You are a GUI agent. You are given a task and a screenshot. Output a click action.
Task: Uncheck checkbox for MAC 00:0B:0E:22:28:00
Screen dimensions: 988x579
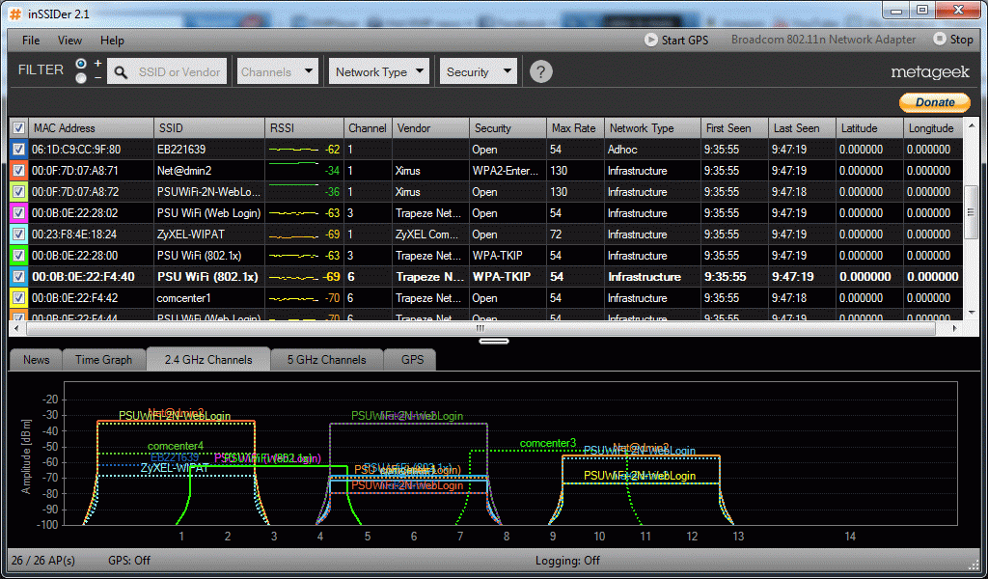click(19, 255)
